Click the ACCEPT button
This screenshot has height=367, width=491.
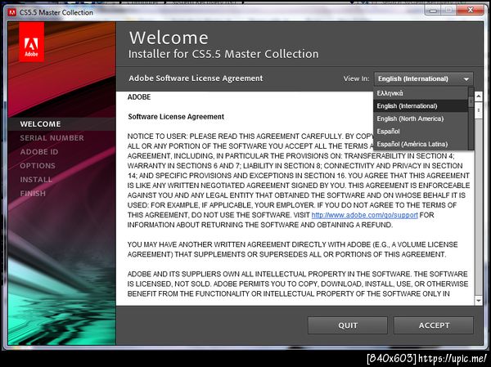click(x=434, y=325)
